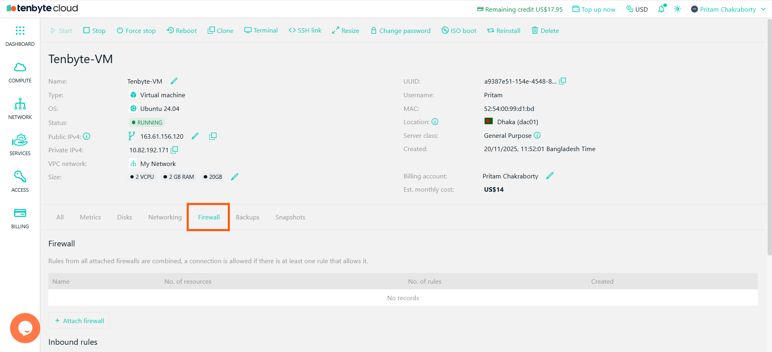Image resolution: width=772 pixels, height=352 pixels.
Task: Click Attach firewall button
Action: click(79, 321)
